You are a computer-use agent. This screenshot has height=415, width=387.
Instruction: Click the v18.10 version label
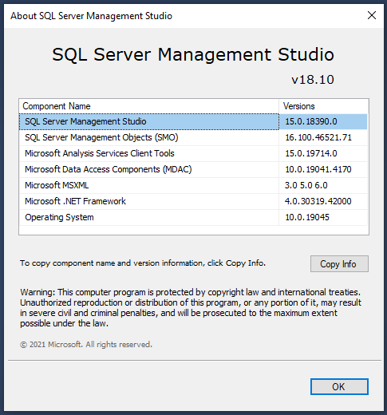click(x=313, y=80)
